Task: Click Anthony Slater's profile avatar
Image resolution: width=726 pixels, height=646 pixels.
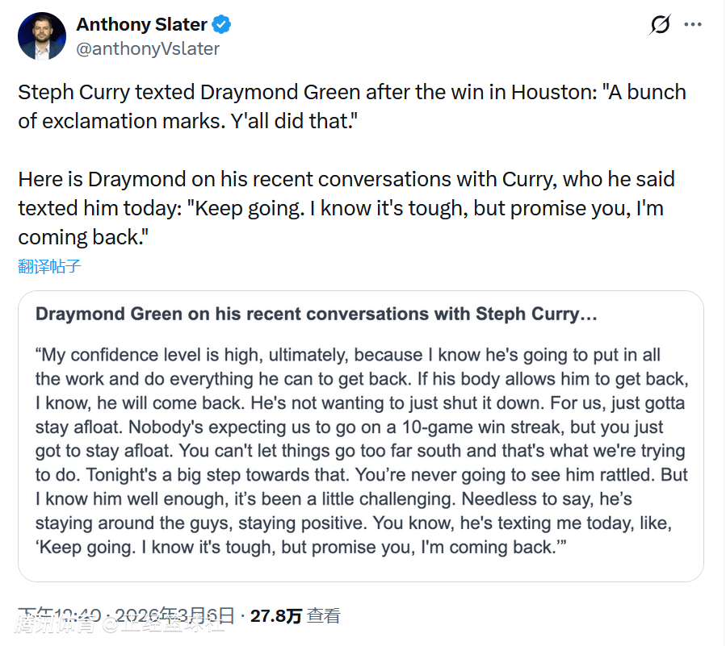Action: click(42, 36)
